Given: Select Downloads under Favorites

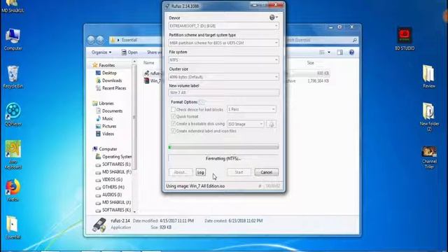Looking at the screenshot, I should coord(112,80).
